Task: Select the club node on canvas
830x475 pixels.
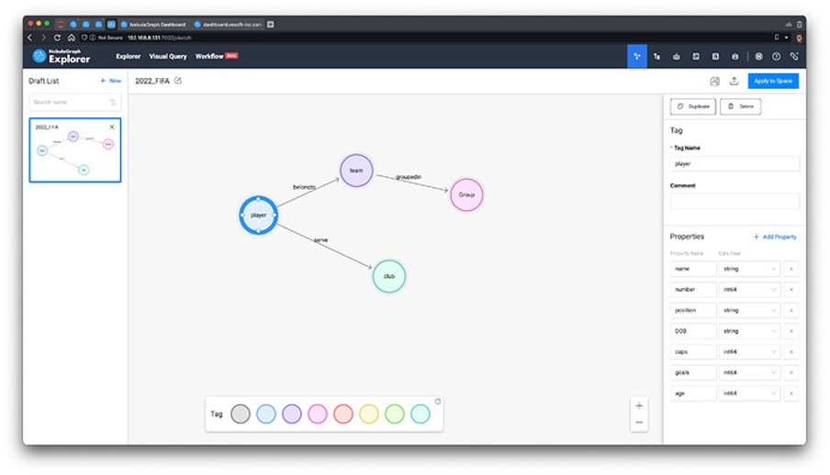Action: tap(389, 276)
